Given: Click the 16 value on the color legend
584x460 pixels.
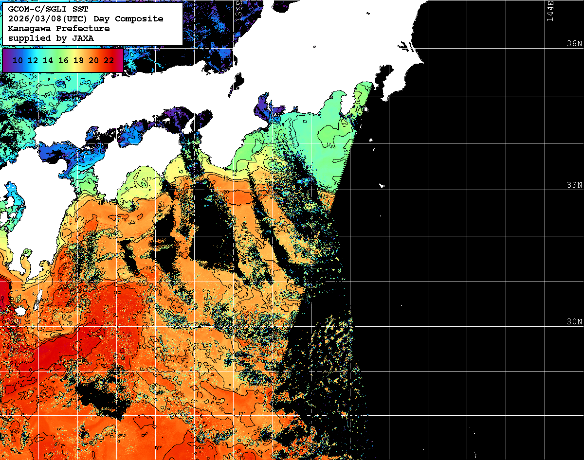Looking at the screenshot, I should pyautogui.click(x=63, y=60).
